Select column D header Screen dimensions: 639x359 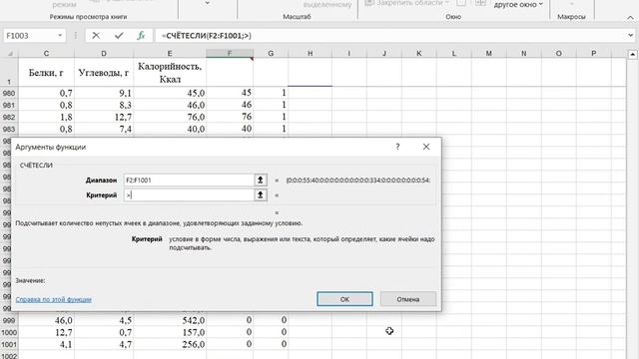(104, 53)
